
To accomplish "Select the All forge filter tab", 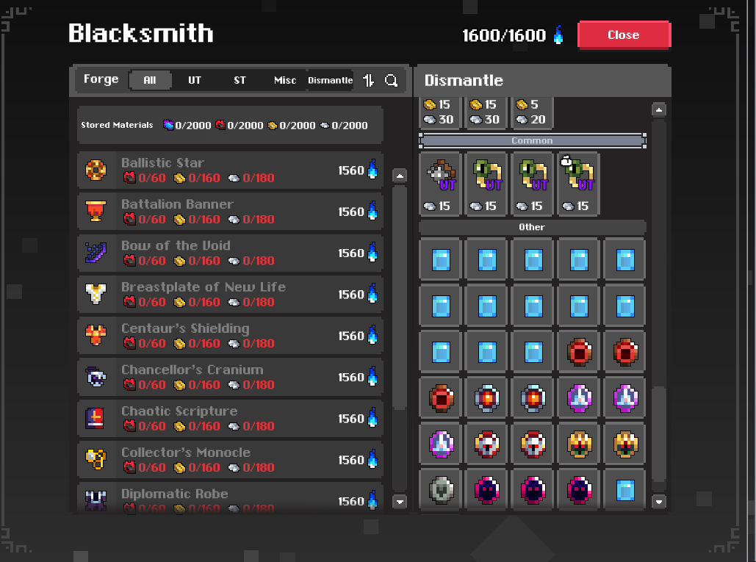I will (150, 80).
